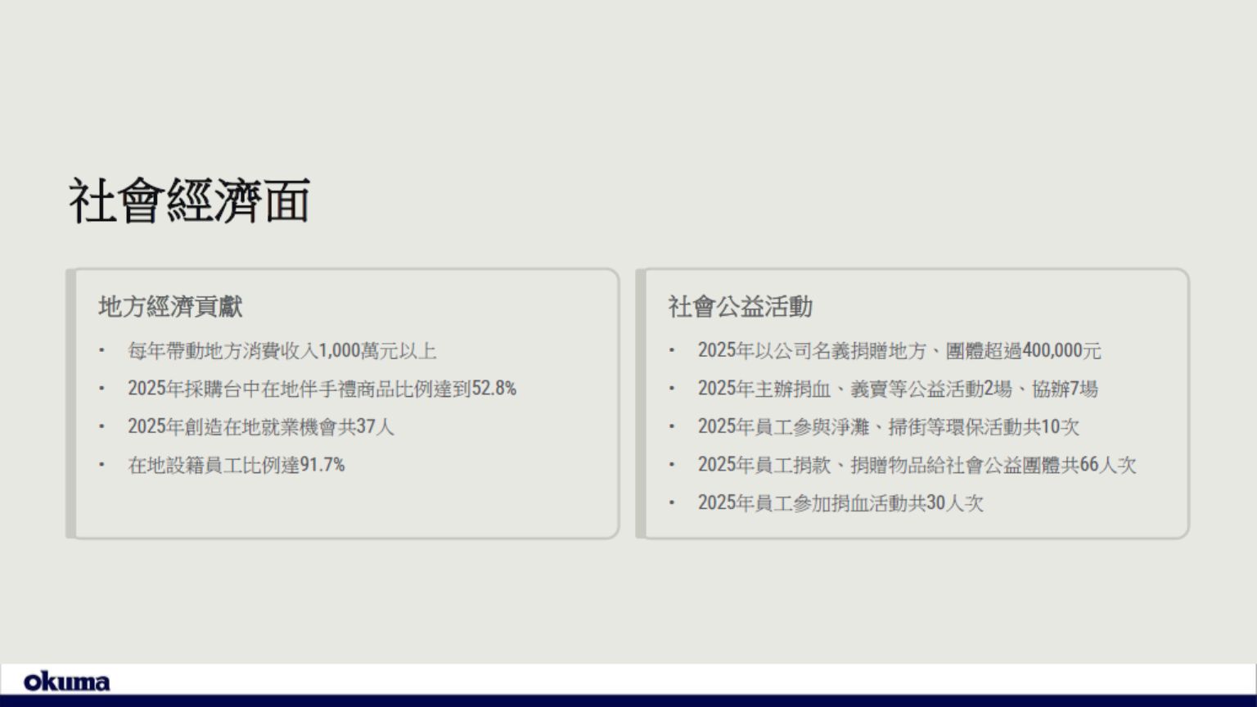The height and width of the screenshot is (707, 1257).
Task: Select the 員工參加捐血活動共30人次 line
Action: click(840, 503)
